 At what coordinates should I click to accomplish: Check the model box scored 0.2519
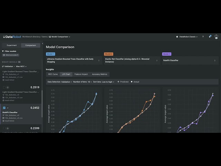pyautogui.click(x=4, y=87)
